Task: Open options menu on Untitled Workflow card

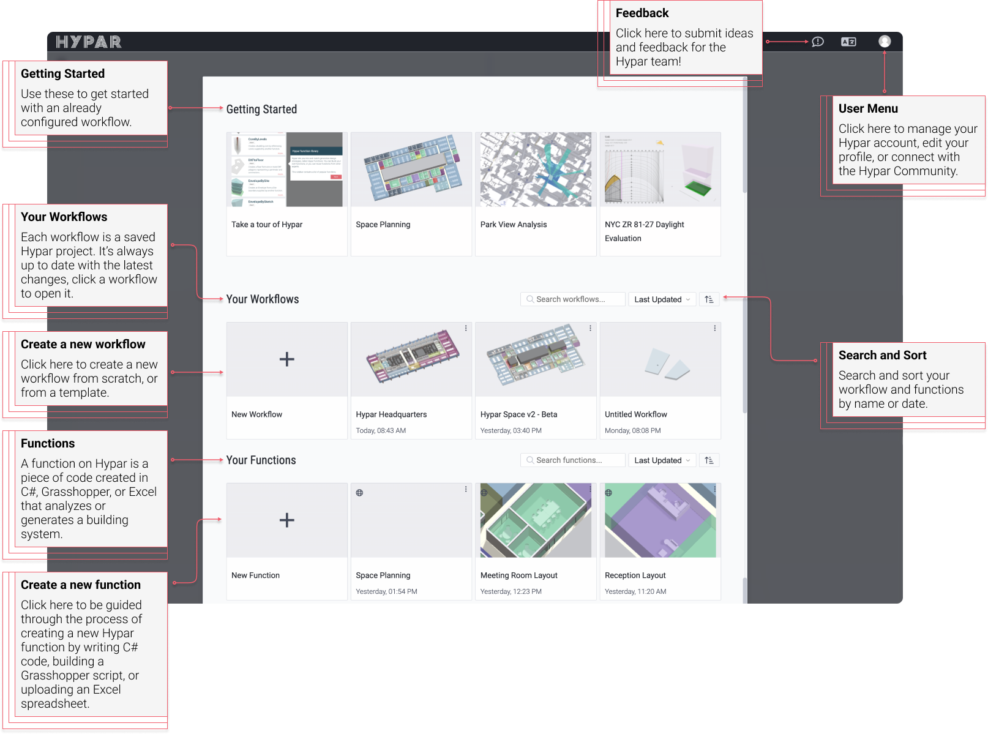Action: 714,329
